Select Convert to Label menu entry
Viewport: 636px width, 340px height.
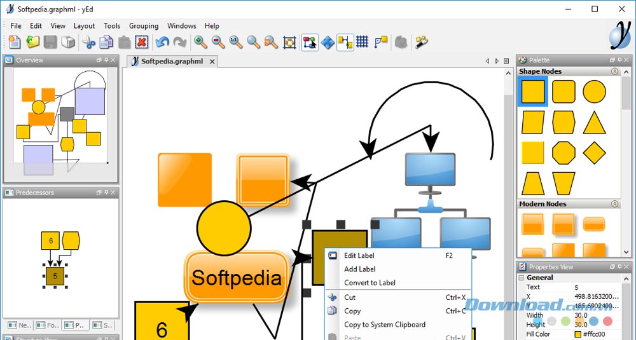(370, 283)
